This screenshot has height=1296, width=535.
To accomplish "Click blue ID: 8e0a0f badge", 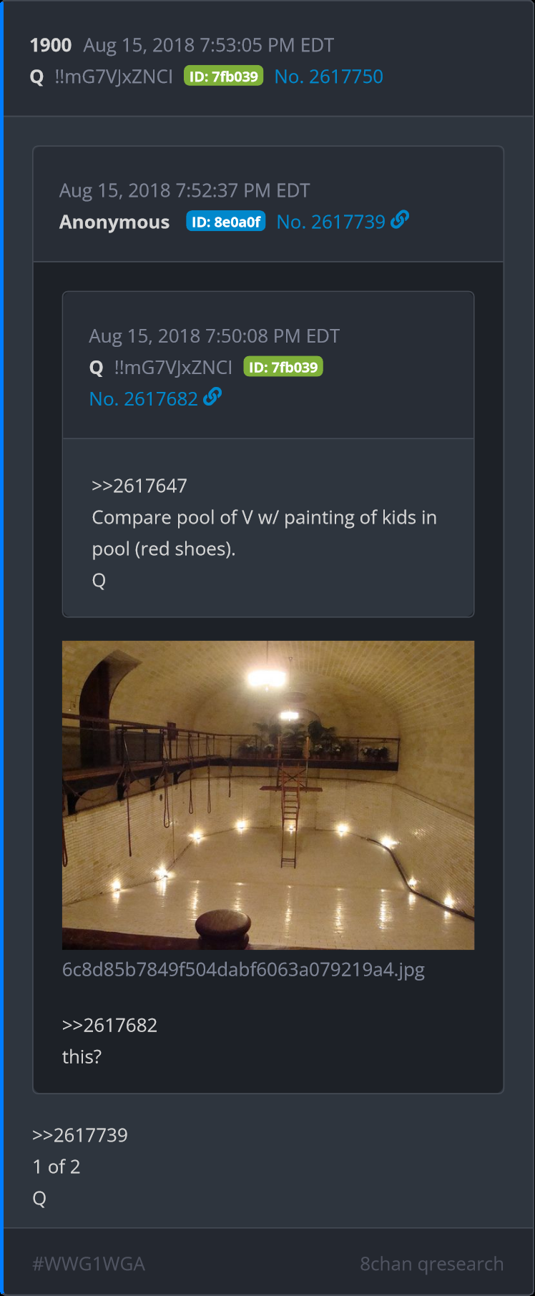I will click(226, 221).
